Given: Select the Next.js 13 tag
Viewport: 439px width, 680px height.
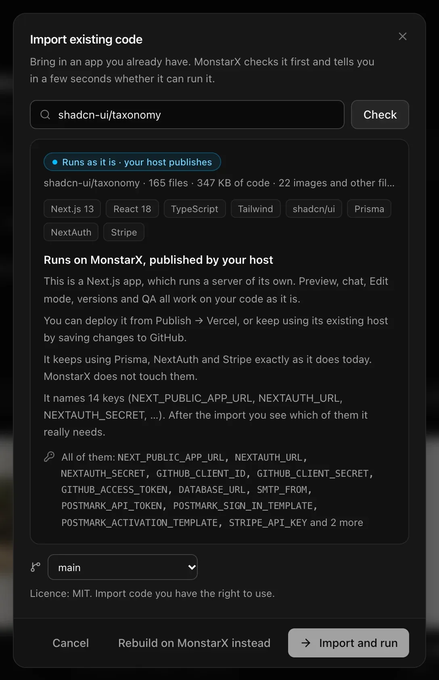Looking at the screenshot, I should tap(72, 209).
